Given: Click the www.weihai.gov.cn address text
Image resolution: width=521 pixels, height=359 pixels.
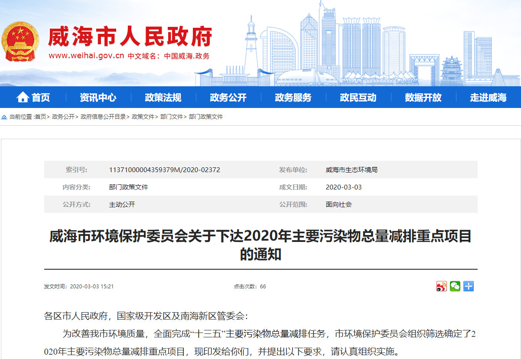Looking at the screenshot, I should [x=86, y=56].
